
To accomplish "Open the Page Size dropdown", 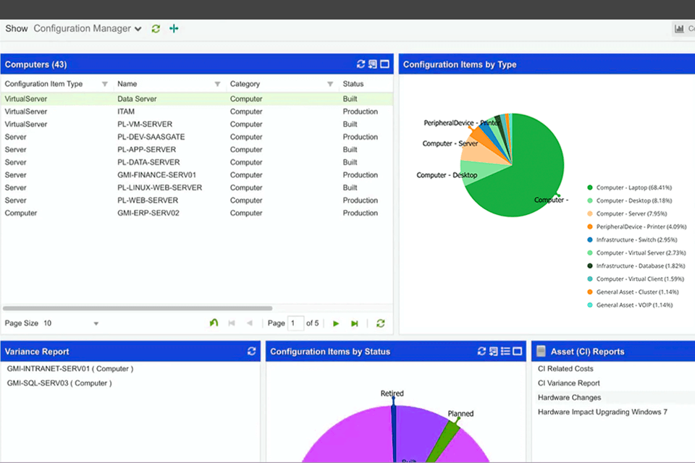I will click(95, 323).
